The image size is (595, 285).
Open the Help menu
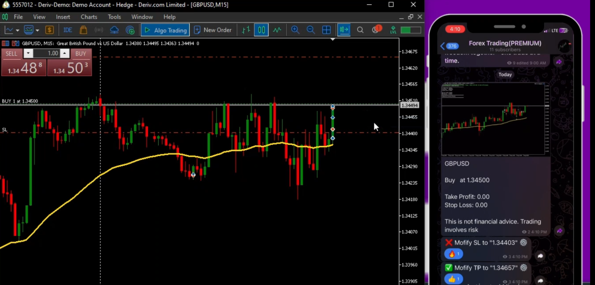169,17
